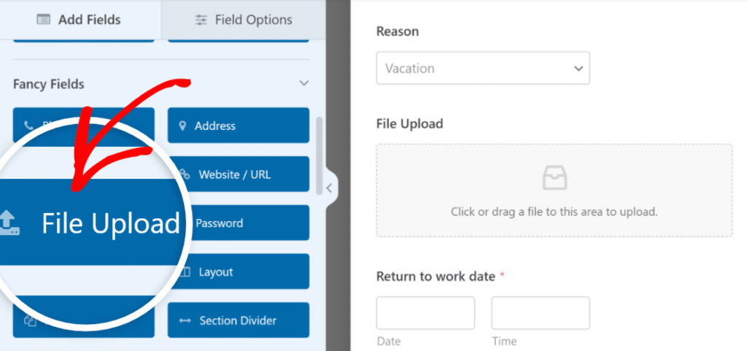Image resolution: width=747 pixels, height=351 pixels.
Task: Click the file upload drop area text
Action: [x=554, y=212]
